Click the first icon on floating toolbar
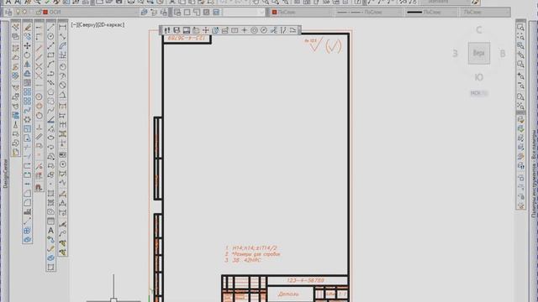 point(167,30)
